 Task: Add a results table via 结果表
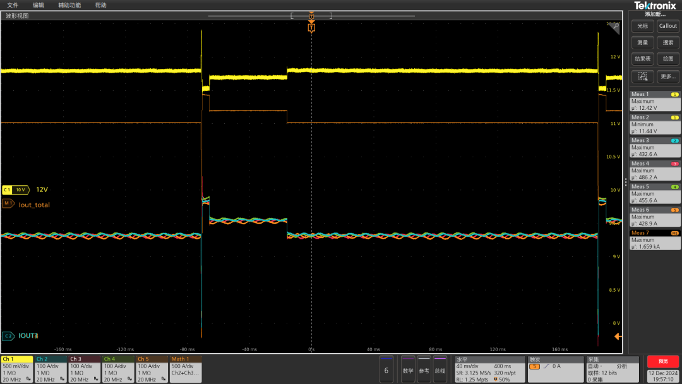tap(642, 59)
